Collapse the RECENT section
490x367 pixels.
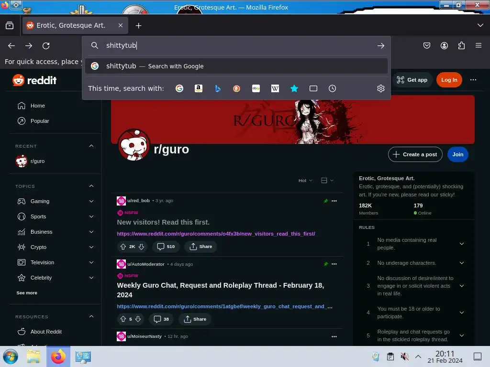[x=91, y=146]
